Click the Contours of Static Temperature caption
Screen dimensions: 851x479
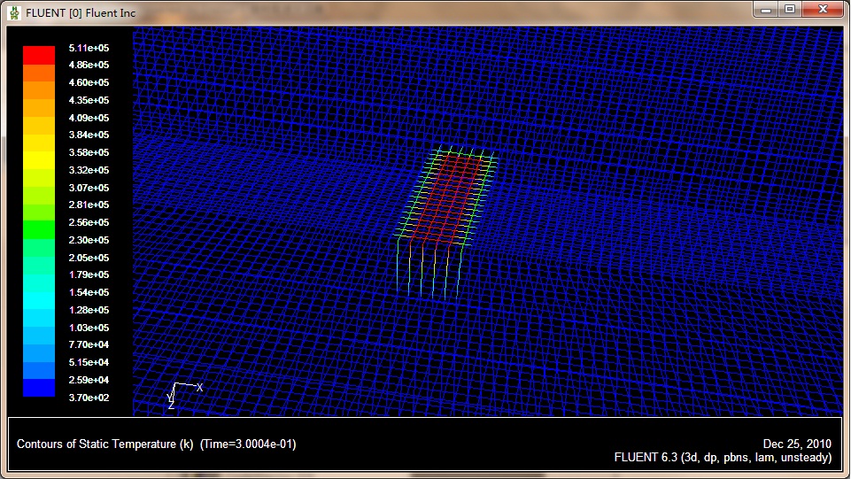(x=104, y=444)
